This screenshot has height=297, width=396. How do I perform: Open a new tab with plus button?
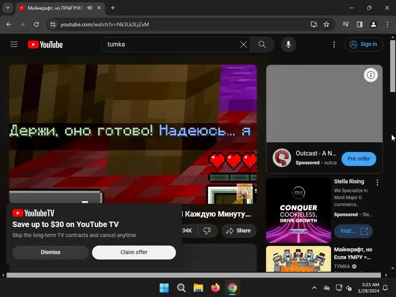coord(113,8)
